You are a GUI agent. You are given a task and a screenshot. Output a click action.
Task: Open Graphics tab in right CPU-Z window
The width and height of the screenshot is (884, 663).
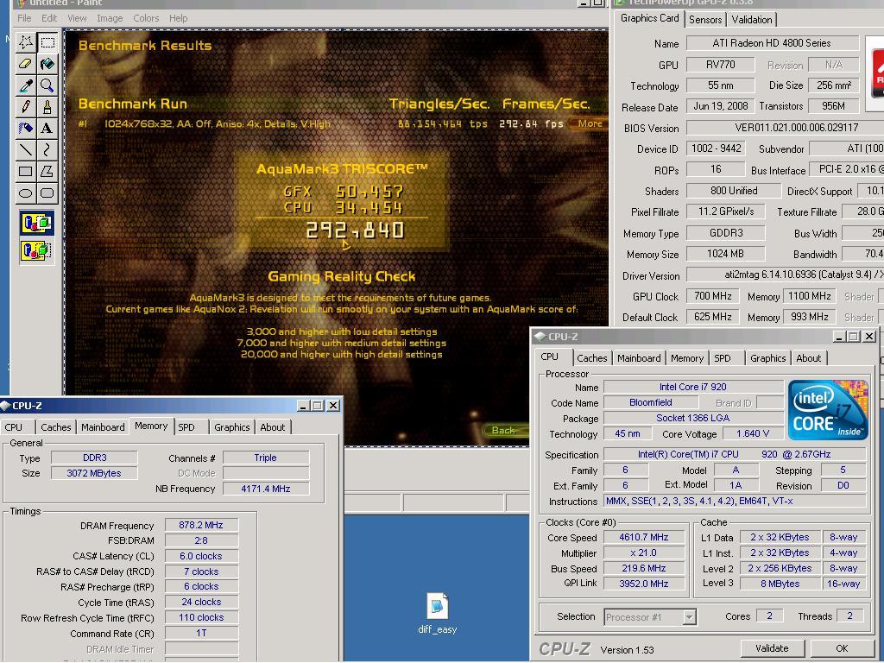tap(767, 358)
